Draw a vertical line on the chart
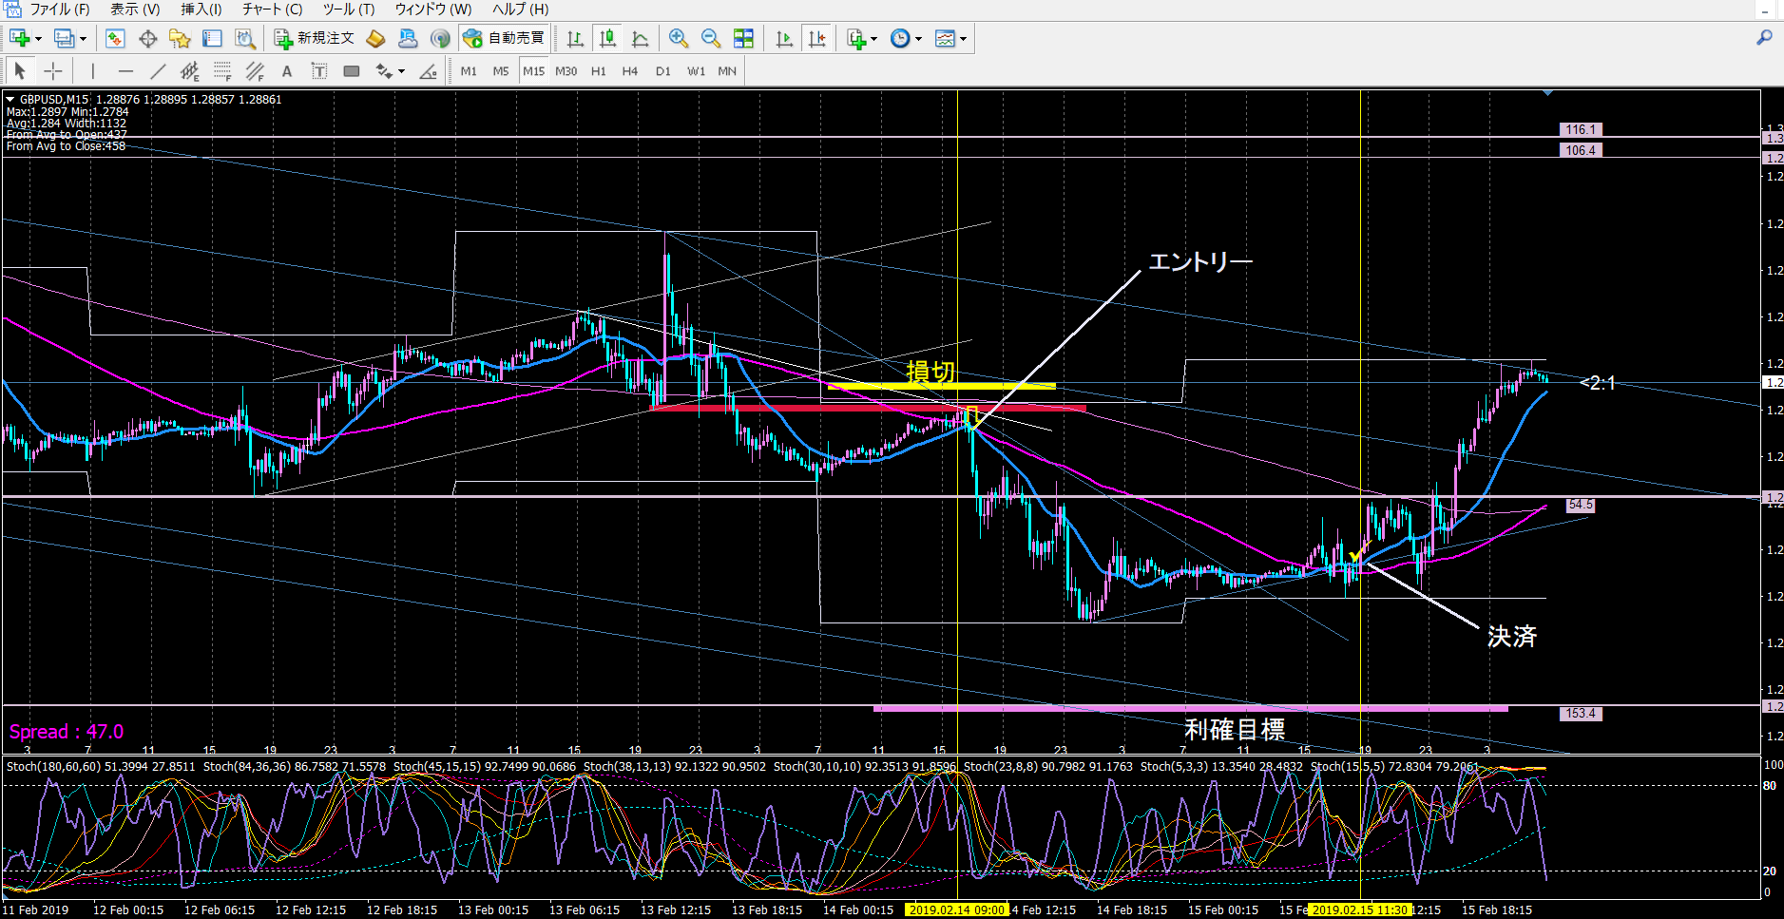Viewport: 1784px width, 919px height. coord(92,71)
